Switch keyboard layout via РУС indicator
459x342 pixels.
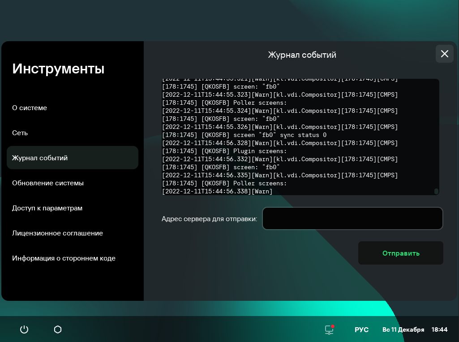(x=361, y=329)
